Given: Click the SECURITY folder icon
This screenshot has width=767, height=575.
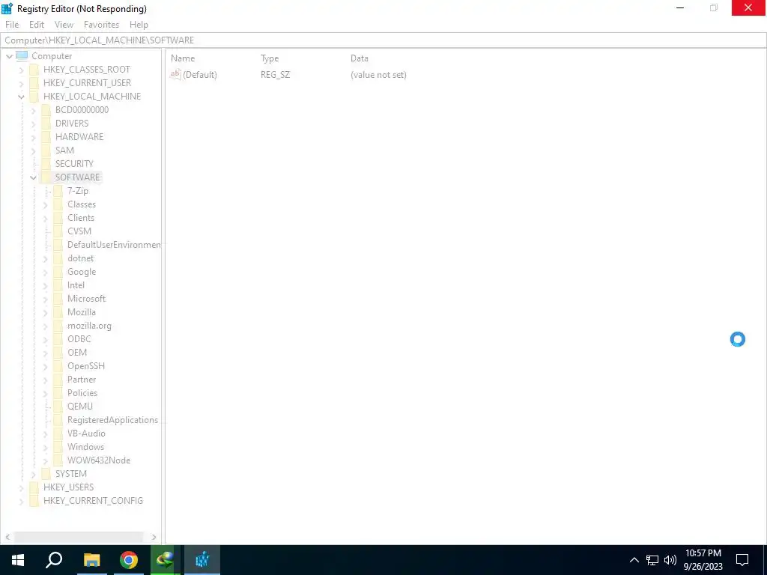Looking at the screenshot, I should [46, 163].
